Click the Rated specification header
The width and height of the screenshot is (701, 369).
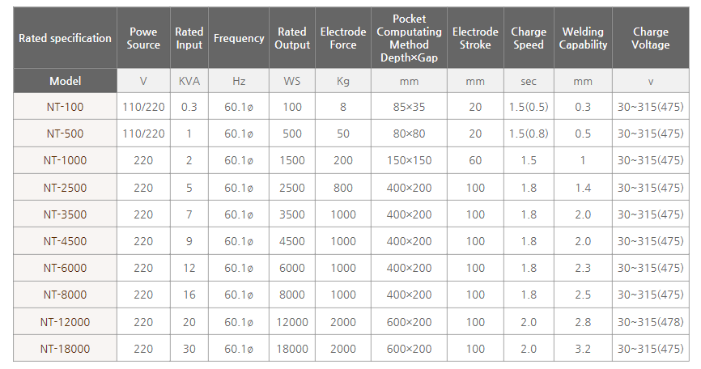point(66,38)
